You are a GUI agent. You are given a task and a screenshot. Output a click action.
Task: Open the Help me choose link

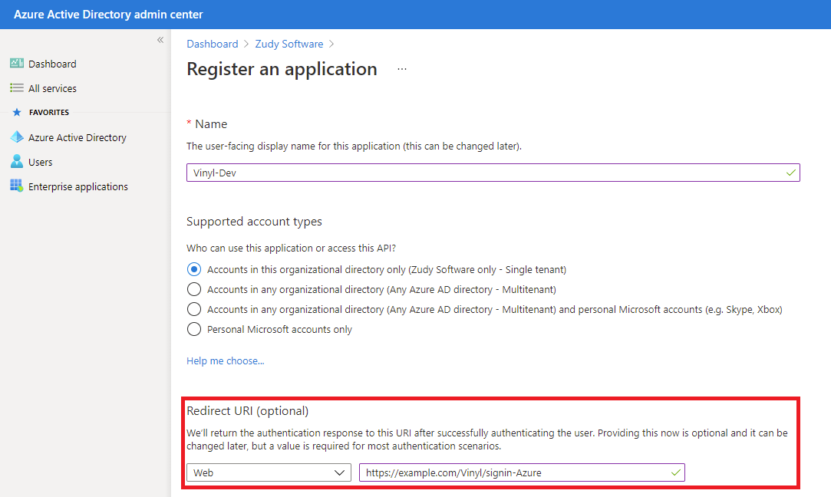(225, 360)
